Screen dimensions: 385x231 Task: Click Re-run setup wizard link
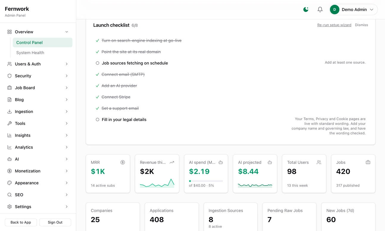(334, 25)
